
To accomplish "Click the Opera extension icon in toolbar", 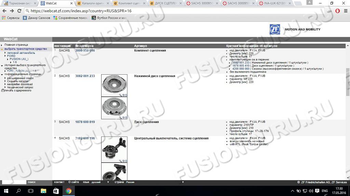I will coord(337,11).
